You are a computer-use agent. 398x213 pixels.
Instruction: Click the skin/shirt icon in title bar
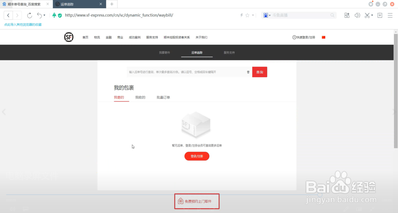coord(371,4)
